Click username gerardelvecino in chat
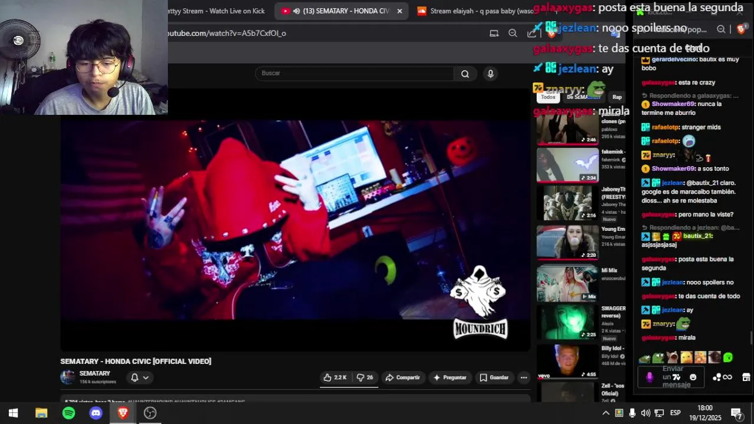Screen dimensions: 754x424 (674, 59)
